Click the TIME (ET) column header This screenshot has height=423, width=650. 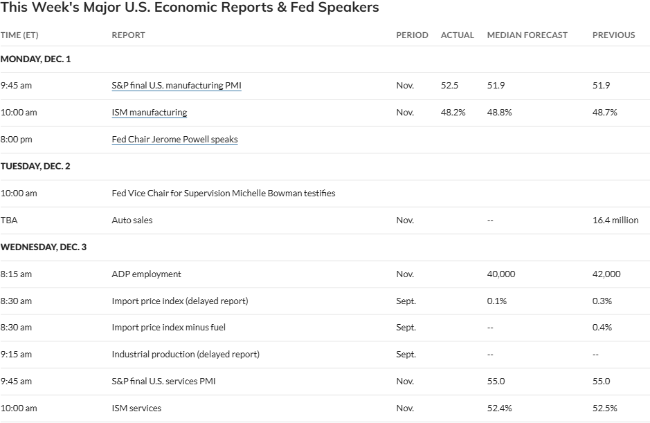[x=19, y=35]
